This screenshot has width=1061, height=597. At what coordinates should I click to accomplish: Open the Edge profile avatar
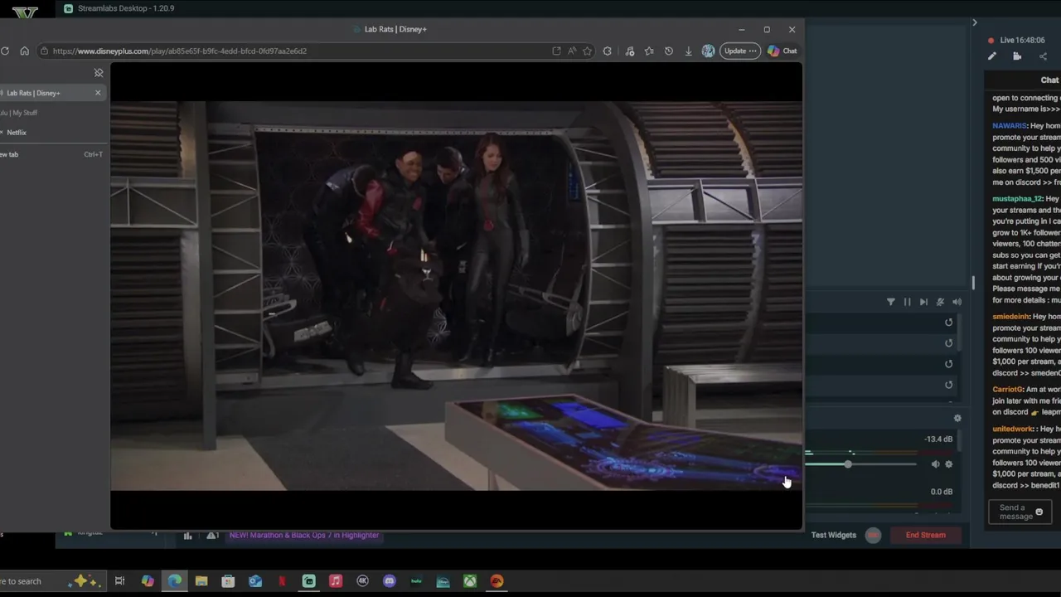tap(708, 51)
